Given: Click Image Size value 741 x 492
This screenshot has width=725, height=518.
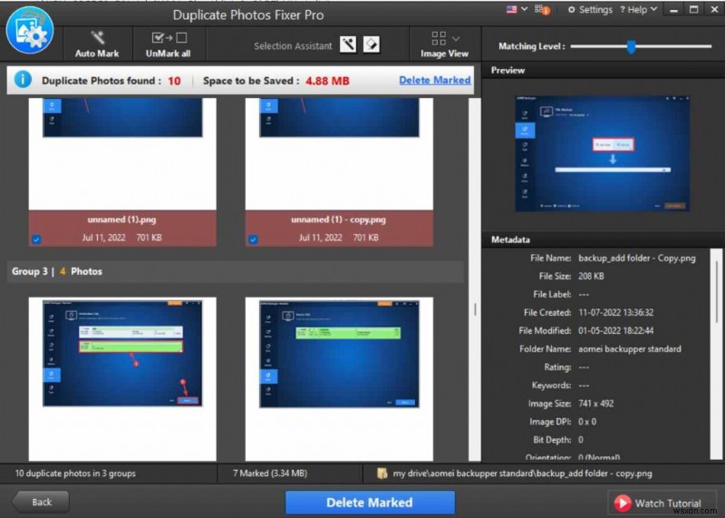Looking at the screenshot, I should pyautogui.click(x=595, y=403).
